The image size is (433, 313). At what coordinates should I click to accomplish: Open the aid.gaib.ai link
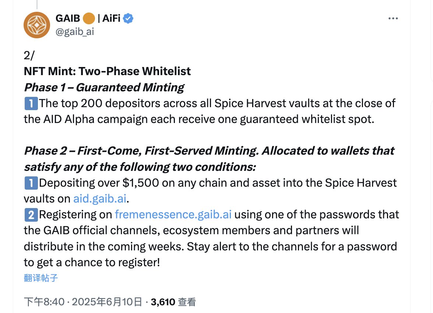100,198
